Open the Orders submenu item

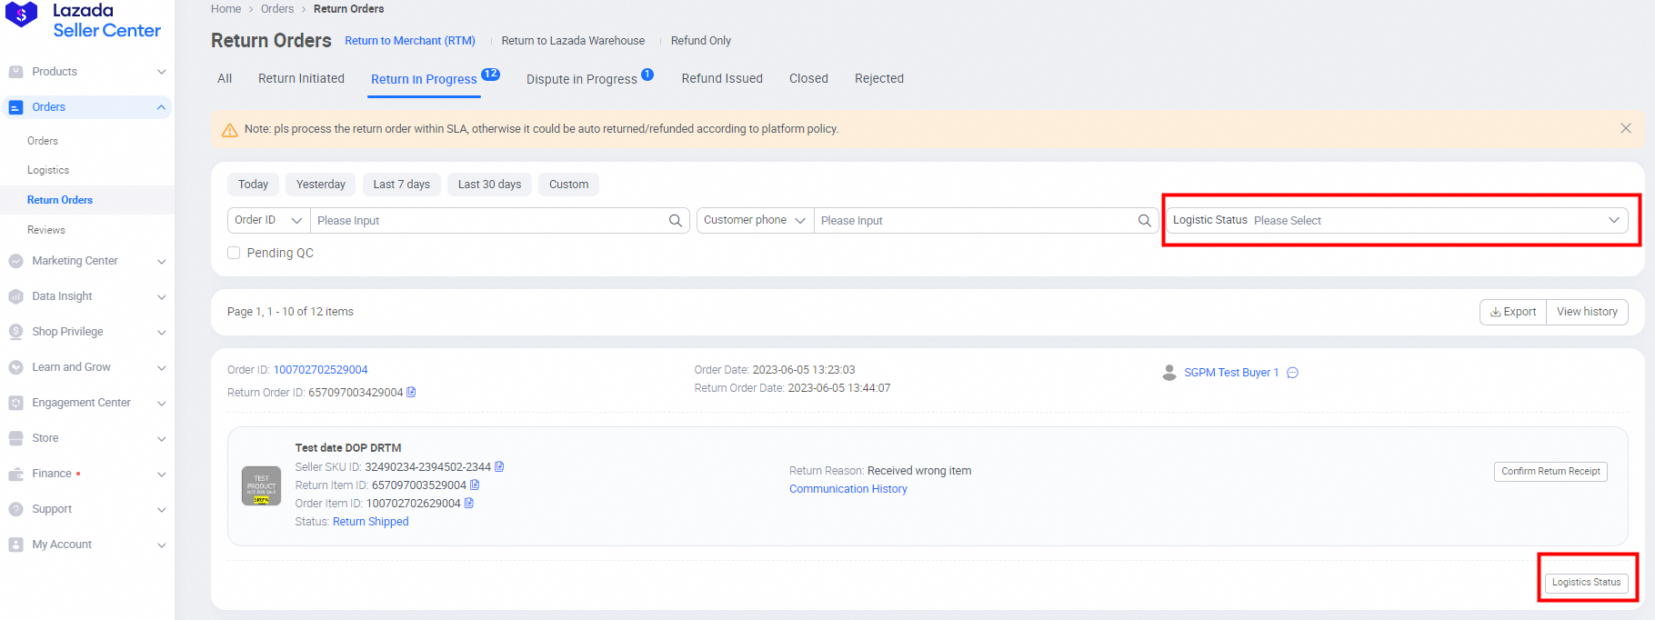coord(43,141)
